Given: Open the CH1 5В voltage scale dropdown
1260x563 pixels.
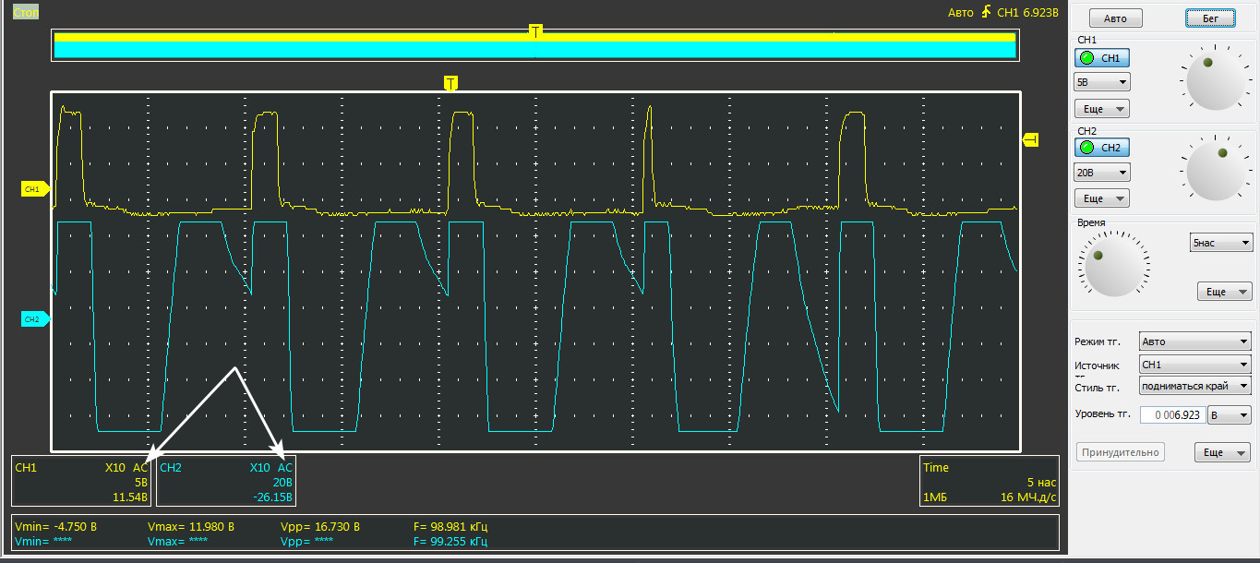Looking at the screenshot, I should coord(1102,82).
